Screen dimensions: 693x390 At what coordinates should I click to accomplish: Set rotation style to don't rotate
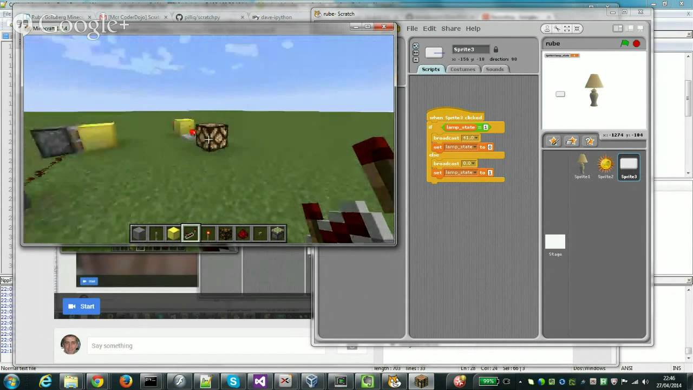coord(416,60)
